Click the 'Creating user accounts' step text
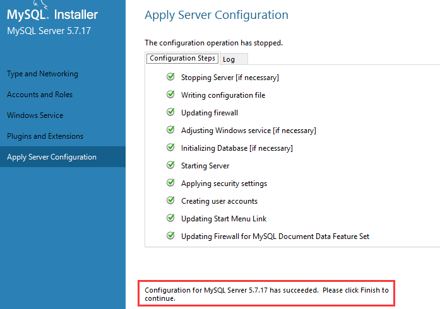Screen dimensions: 440x309 click(x=219, y=201)
